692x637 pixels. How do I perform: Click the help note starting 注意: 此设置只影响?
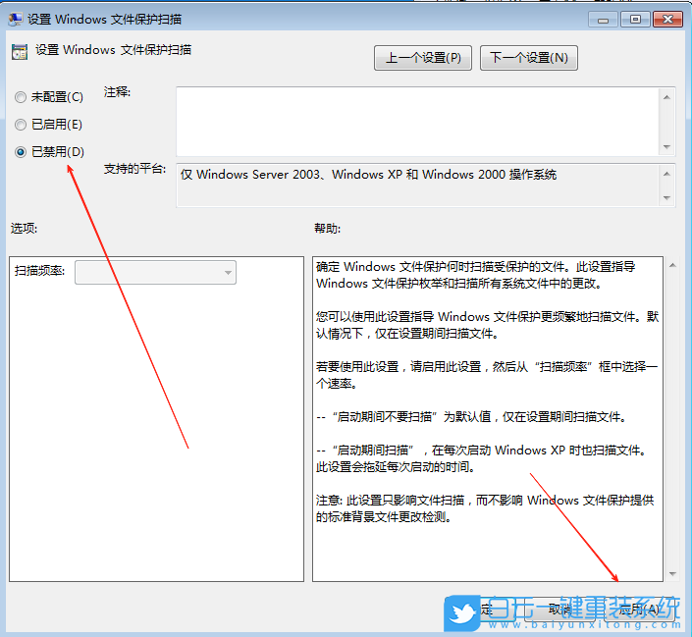coord(485,508)
